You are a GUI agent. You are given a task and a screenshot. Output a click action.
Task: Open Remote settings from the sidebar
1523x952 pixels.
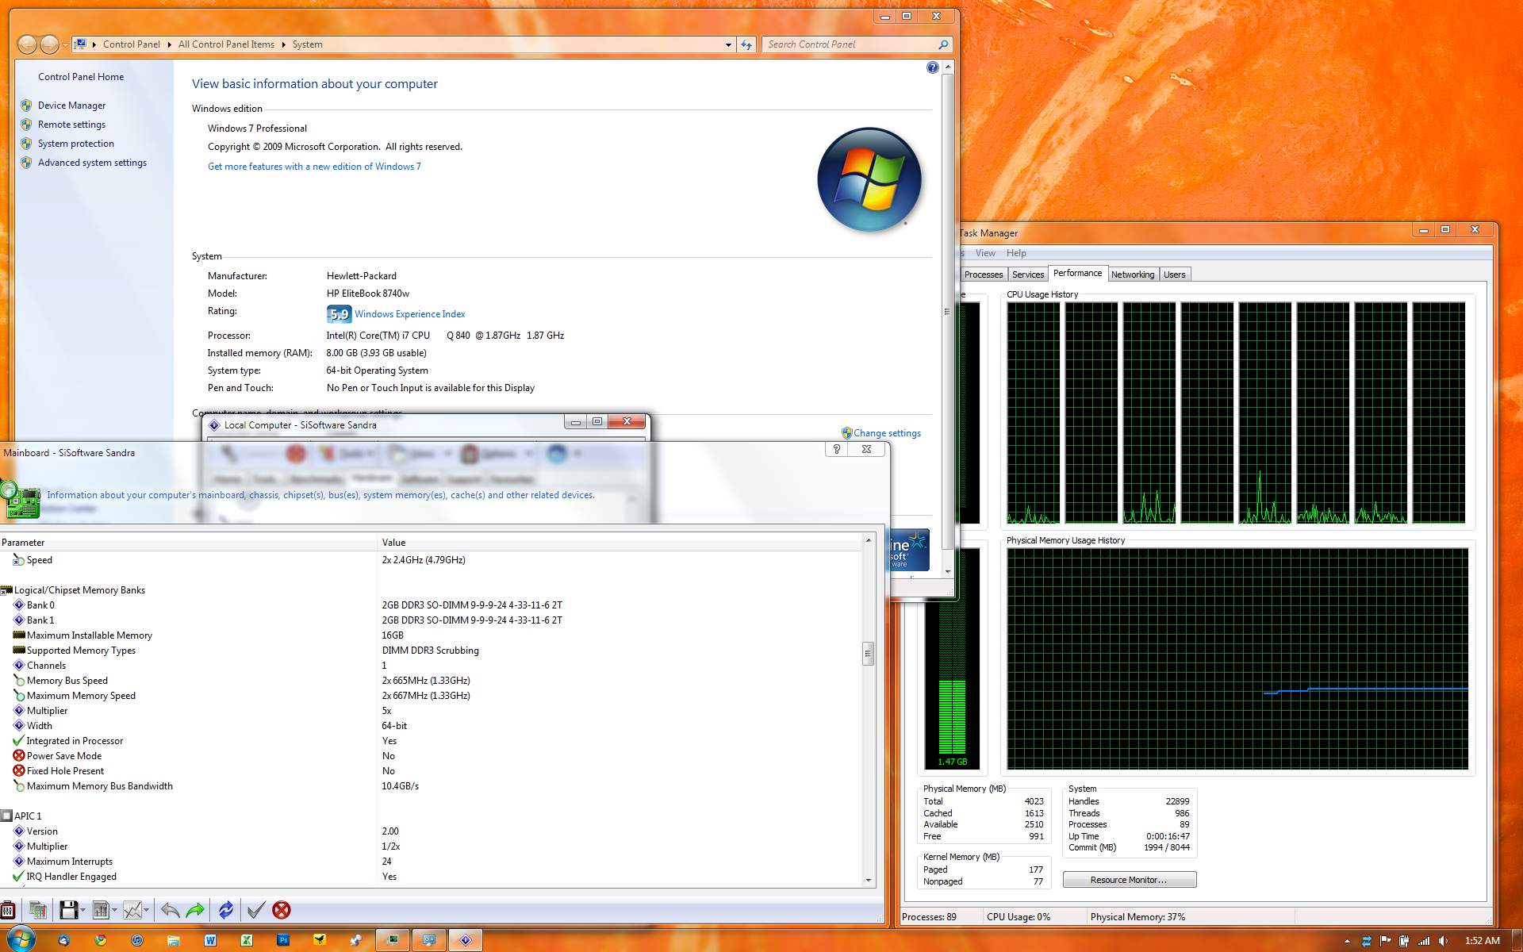pyautogui.click(x=71, y=125)
